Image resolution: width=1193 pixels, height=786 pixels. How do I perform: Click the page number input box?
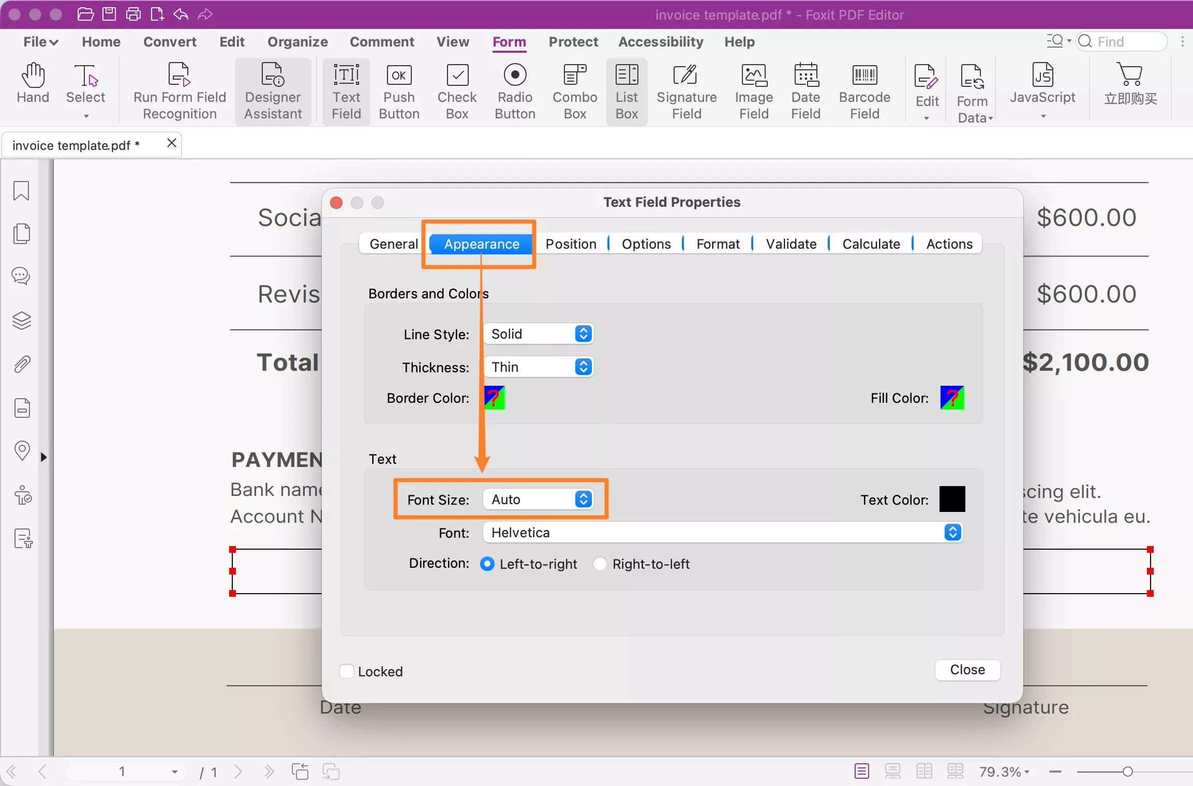click(x=125, y=772)
